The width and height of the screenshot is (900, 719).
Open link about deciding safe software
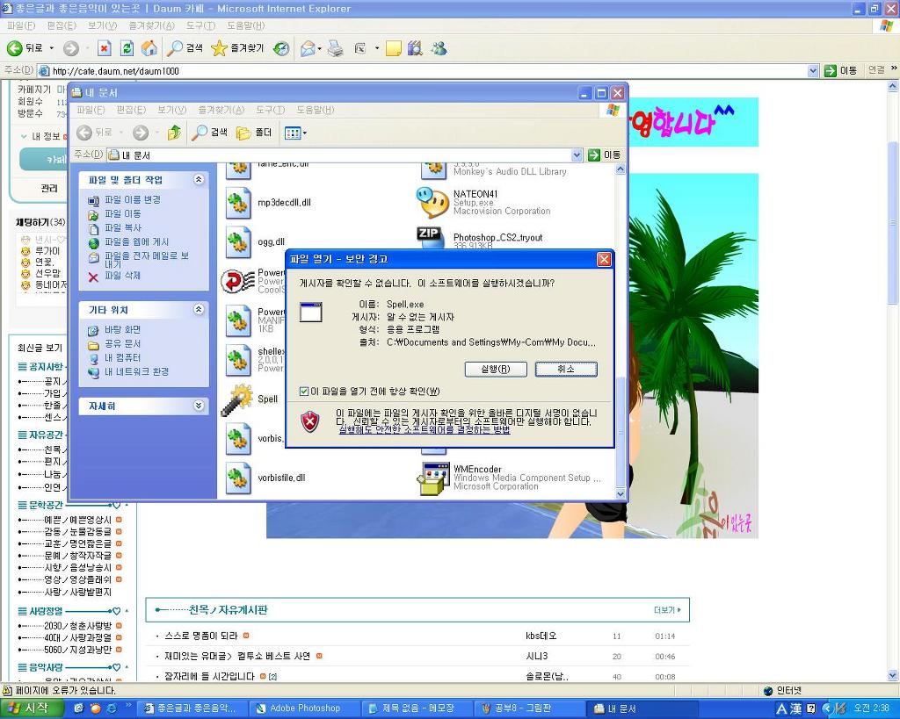coord(425,429)
